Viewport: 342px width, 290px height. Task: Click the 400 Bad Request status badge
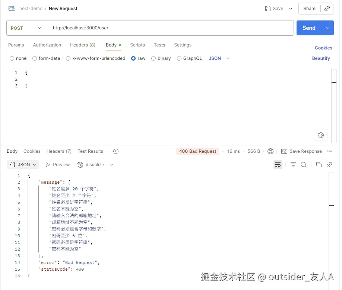(197, 151)
